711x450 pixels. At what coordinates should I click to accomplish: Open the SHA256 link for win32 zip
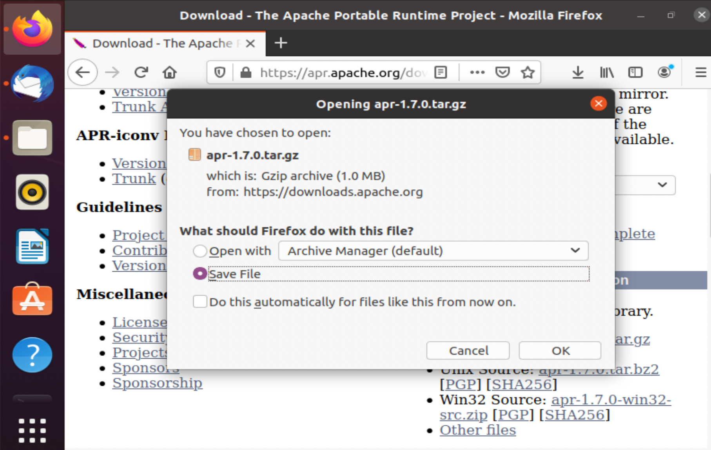point(575,415)
